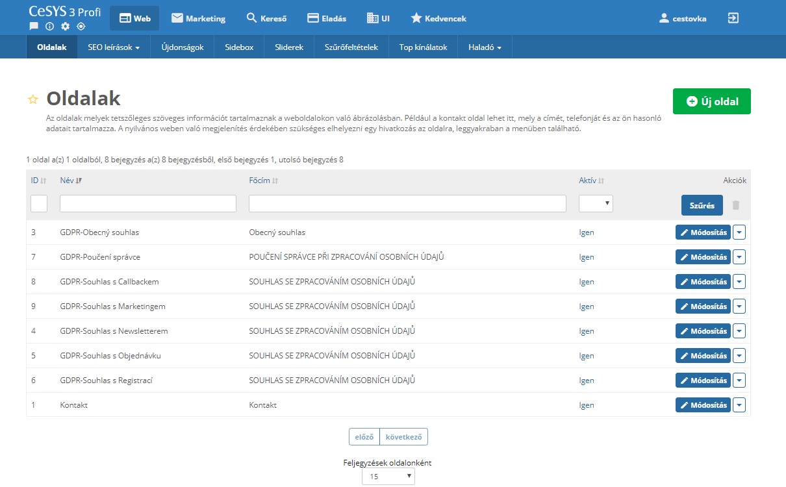Image resolution: width=786 pixels, height=487 pixels.
Task: Go to the Újdonságok tab
Action: pyautogui.click(x=183, y=47)
